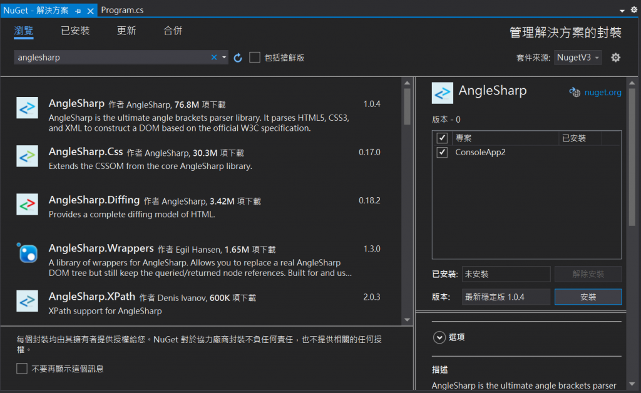
Task: Switch to the Consolidate (合併) tab
Action: pyautogui.click(x=173, y=31)
